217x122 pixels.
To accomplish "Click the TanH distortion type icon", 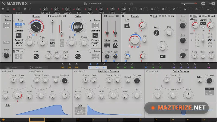I will pyautogui.click(x=157, y=33).
